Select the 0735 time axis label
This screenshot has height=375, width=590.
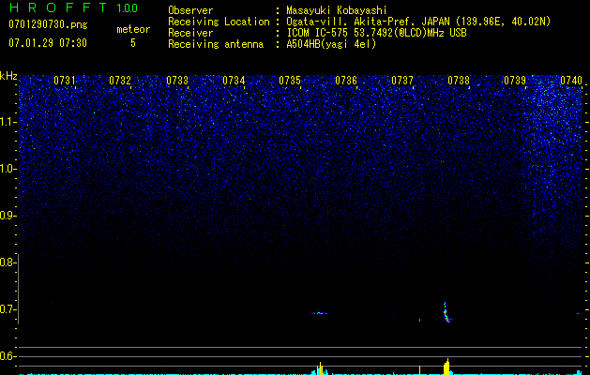click(290, 81)
